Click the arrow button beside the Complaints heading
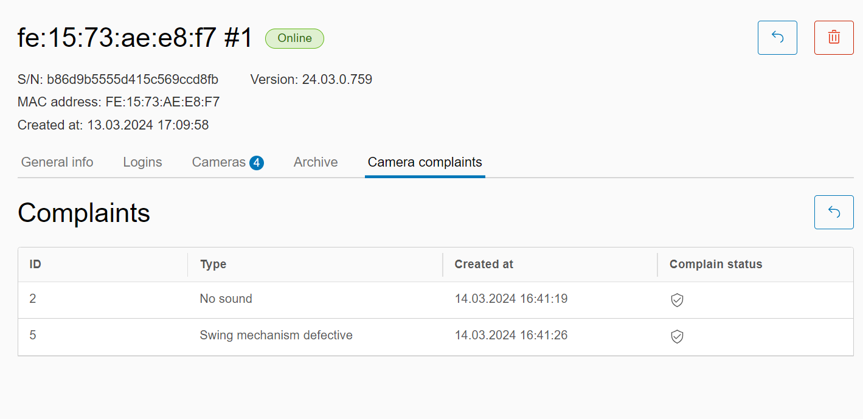The width and height of the screenshot is (863, 419). click(834, 212)
